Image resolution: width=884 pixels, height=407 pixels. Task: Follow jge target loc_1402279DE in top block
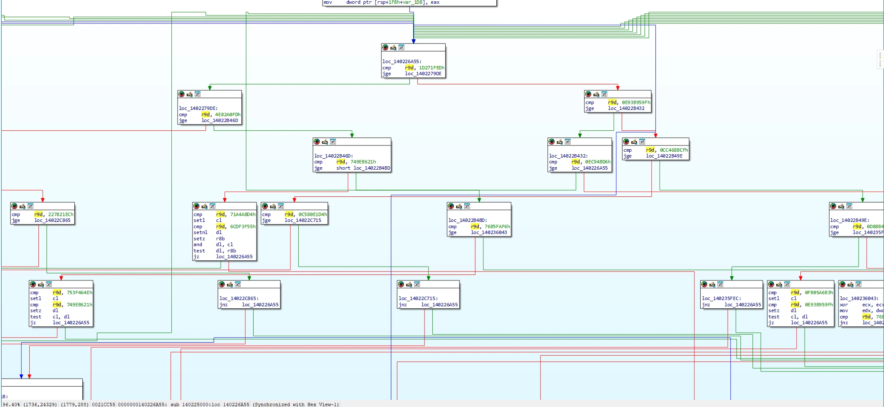point(423,74)
